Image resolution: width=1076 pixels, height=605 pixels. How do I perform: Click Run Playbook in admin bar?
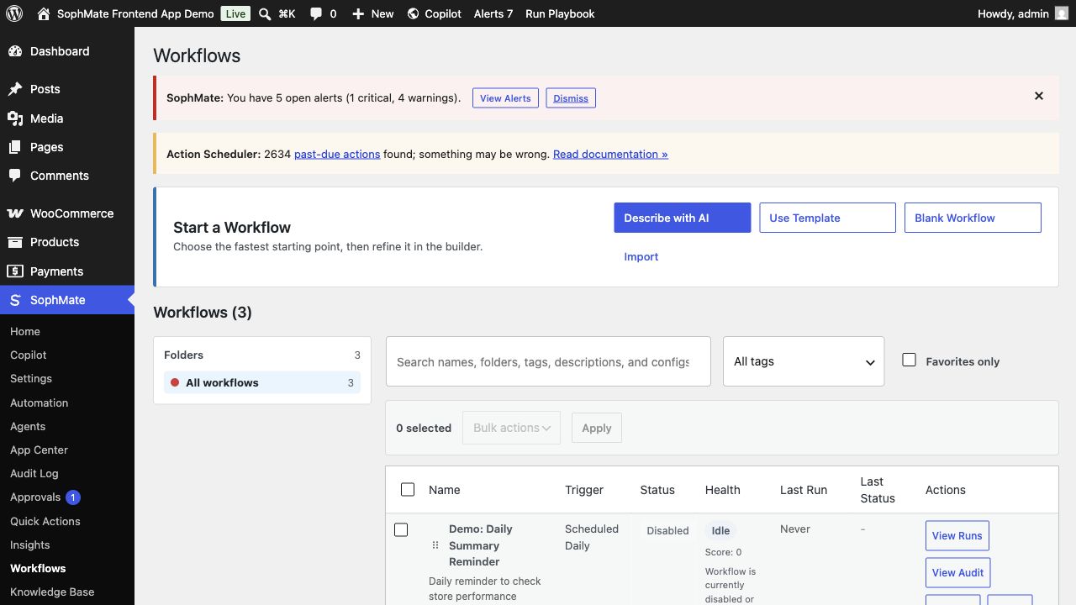[x=560, y=13]
